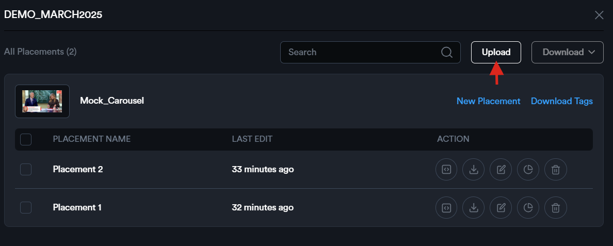
Task: Click the code tag icon for Placement 1
Action: (447, 208)
